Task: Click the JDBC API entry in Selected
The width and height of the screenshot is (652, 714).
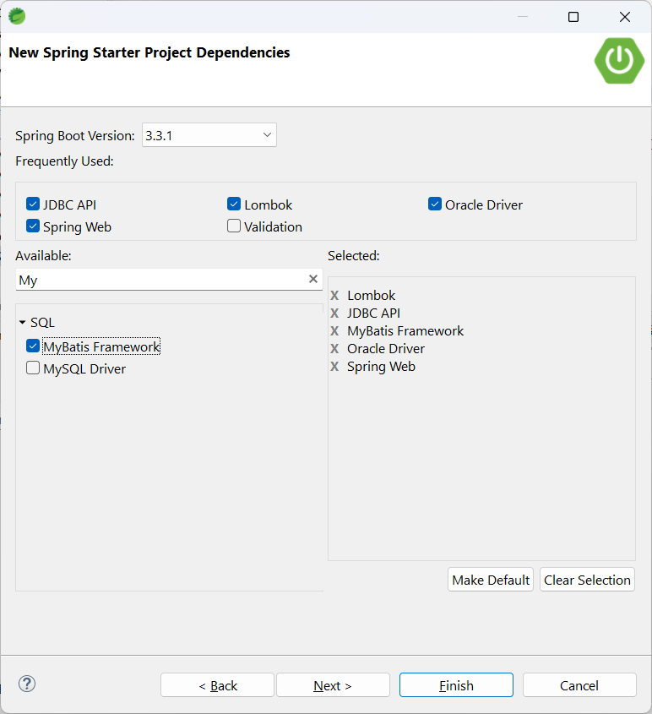Action: point(373,313)
